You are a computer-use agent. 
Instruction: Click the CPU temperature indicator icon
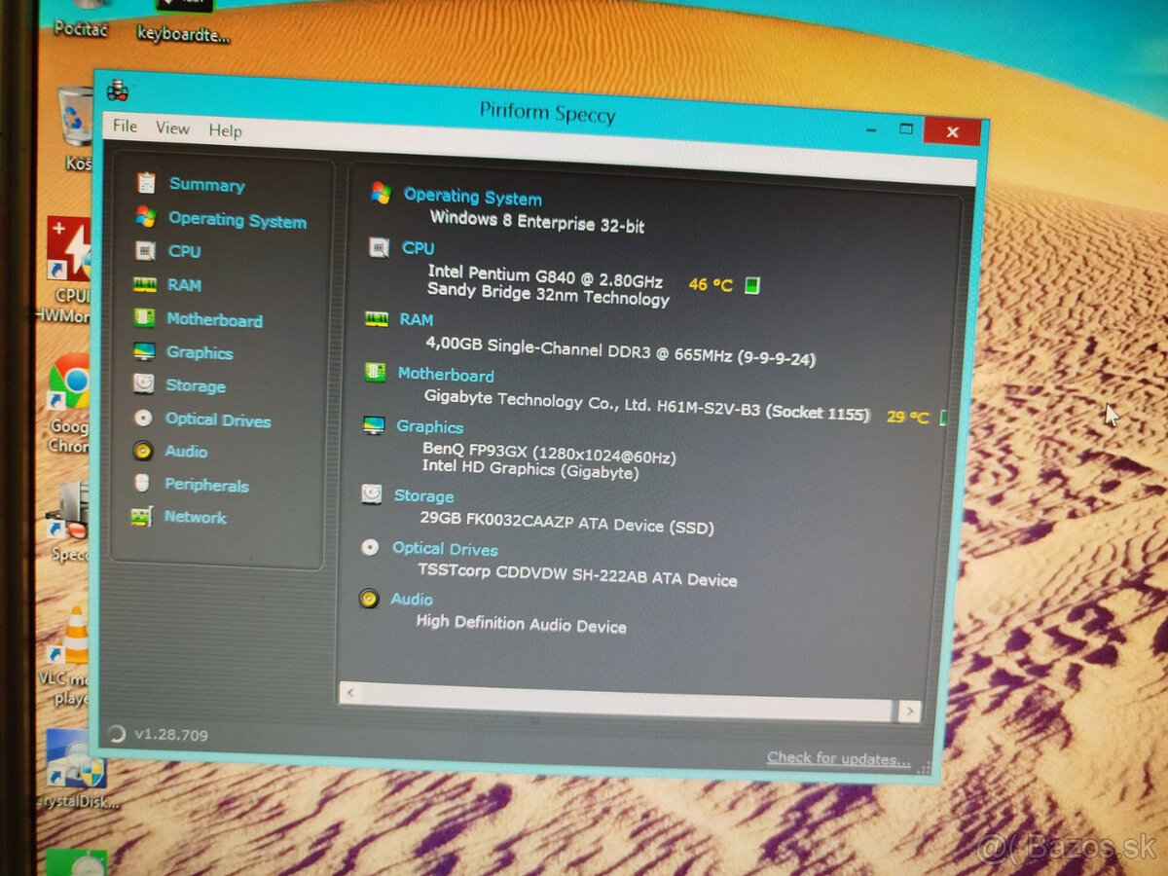(x=751, y=285)
